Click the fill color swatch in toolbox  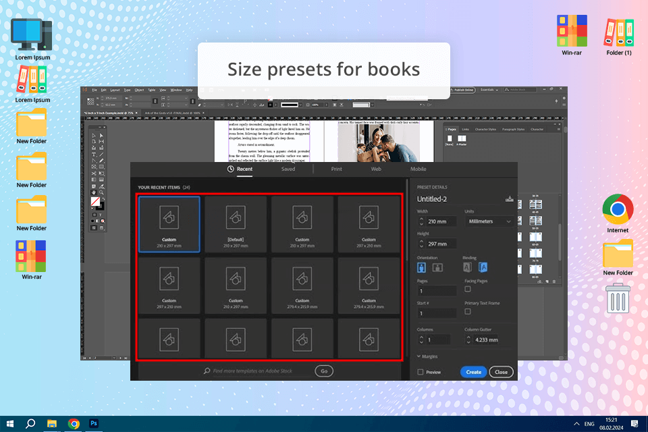point(96,202)
